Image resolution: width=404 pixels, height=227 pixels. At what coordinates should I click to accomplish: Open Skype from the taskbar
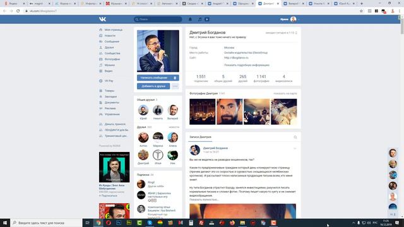point(150,223)
